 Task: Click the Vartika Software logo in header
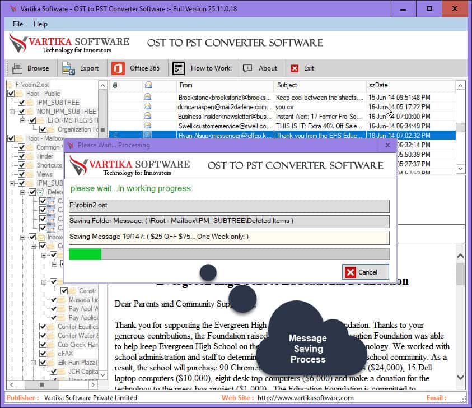(69, 43)
